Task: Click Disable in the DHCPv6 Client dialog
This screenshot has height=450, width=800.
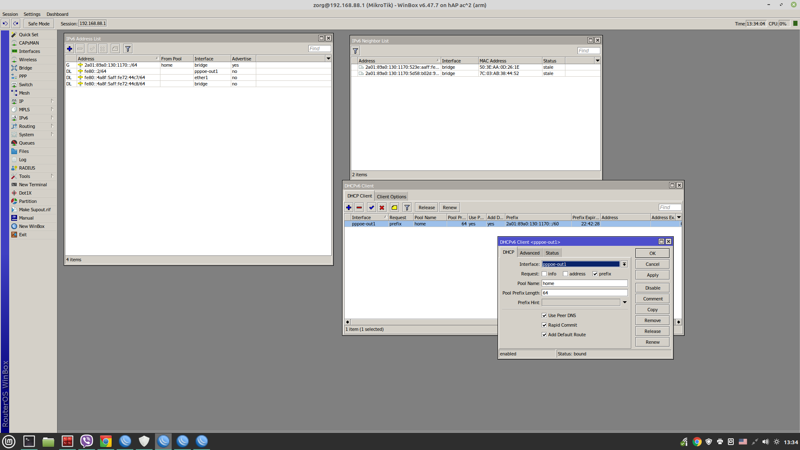Action: tap(652, 288)
